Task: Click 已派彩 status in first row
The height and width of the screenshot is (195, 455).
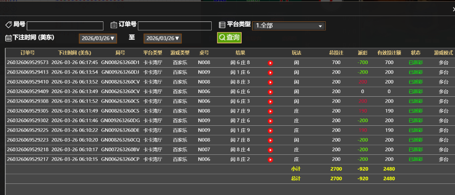Action: point(415,62)
